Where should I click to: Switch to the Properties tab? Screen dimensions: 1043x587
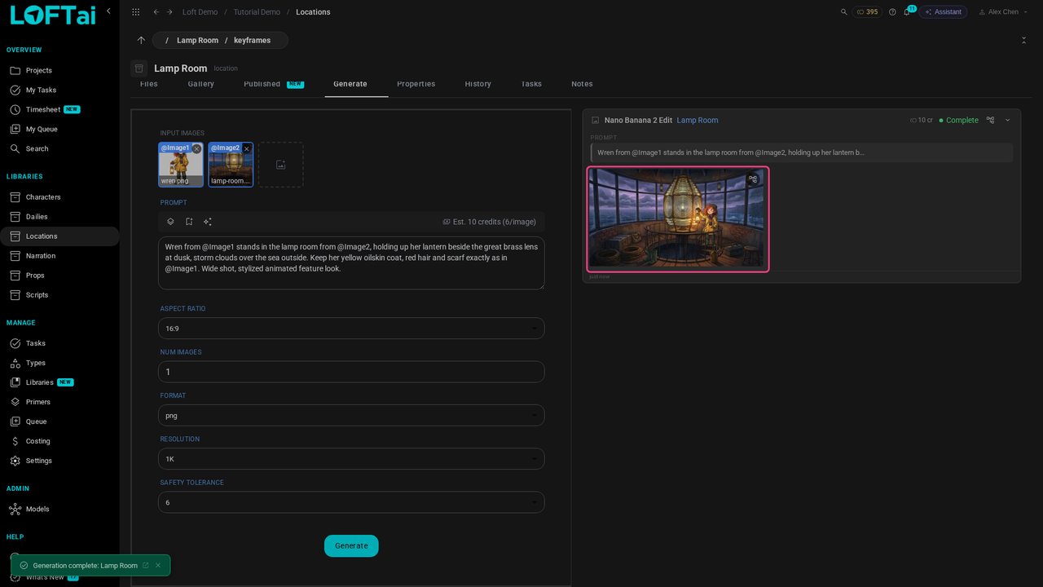click(416, 84)
